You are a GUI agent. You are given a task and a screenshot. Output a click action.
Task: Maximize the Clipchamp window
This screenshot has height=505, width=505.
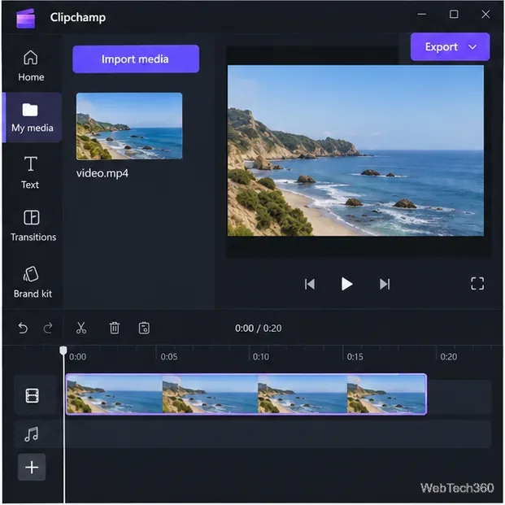tap(454, 14)
